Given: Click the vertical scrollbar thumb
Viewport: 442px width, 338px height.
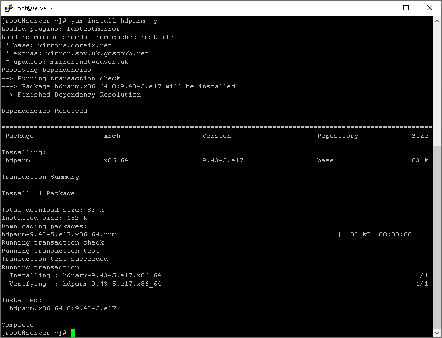Looking at the screenshot, I should pos(437,237).
